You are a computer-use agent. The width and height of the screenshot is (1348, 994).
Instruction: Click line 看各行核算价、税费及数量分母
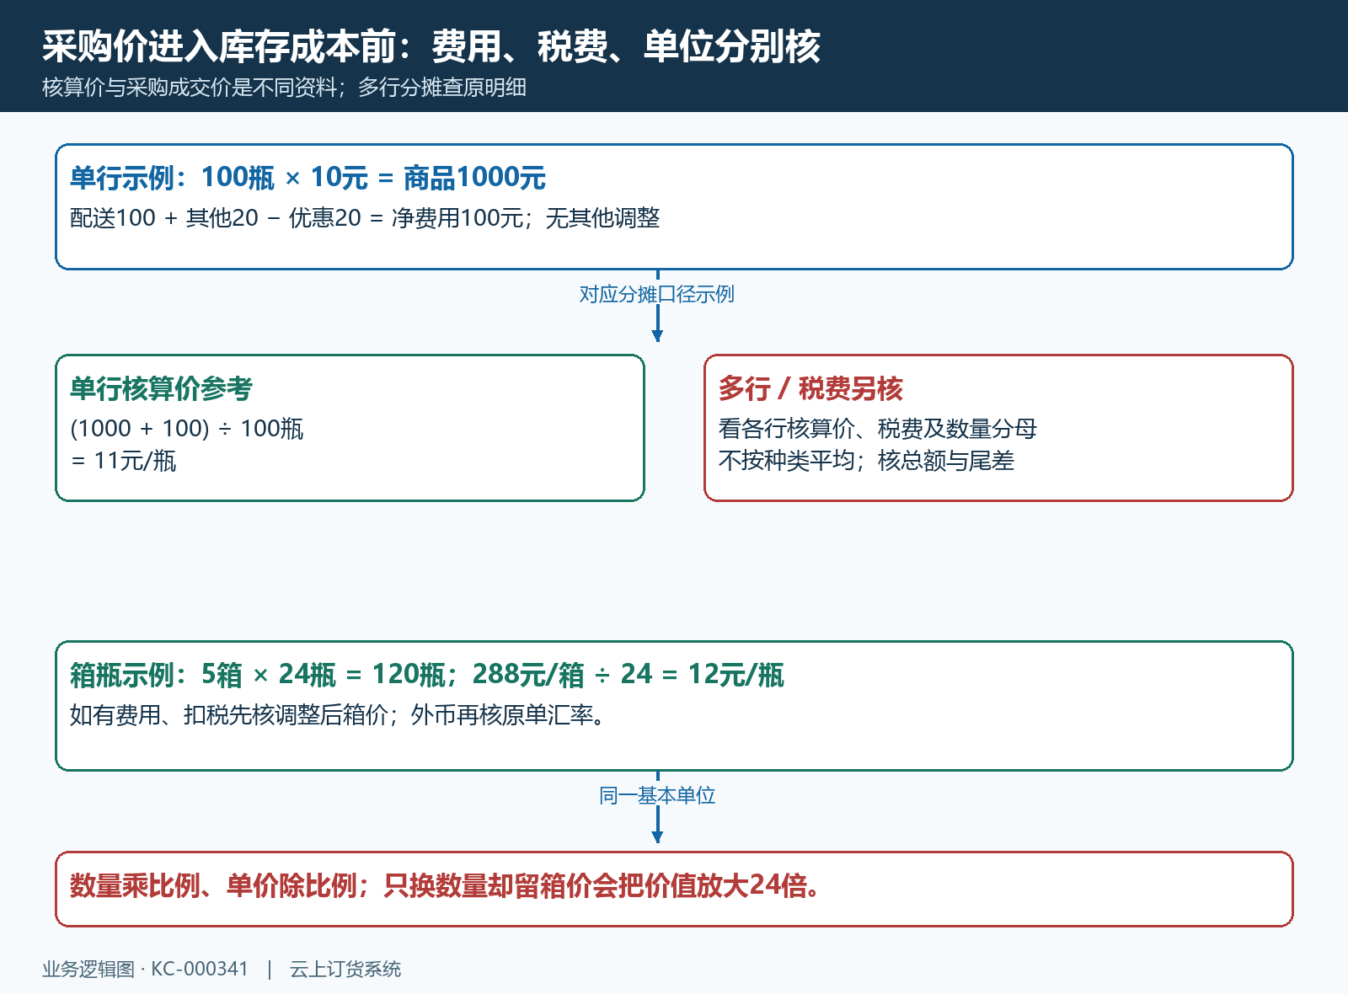point(877,429)
